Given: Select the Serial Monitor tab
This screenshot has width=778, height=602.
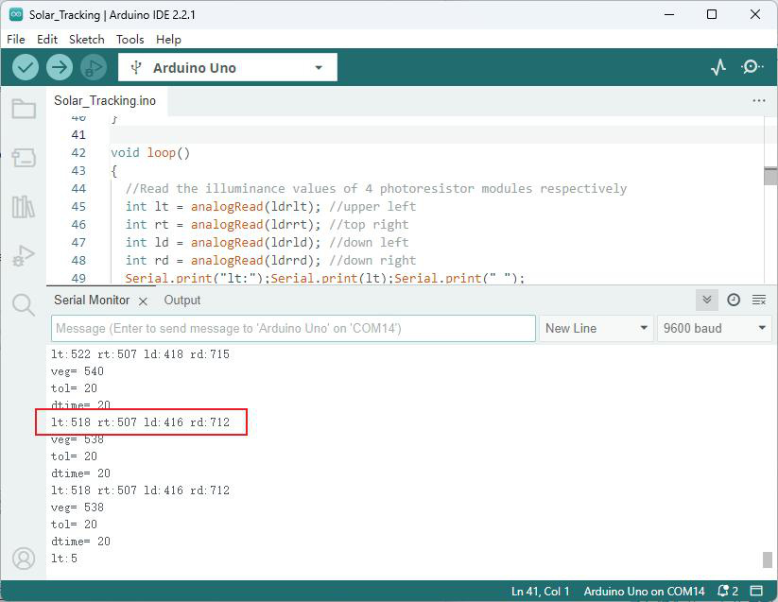Looking at the screenshot, I should coord(92,300).
